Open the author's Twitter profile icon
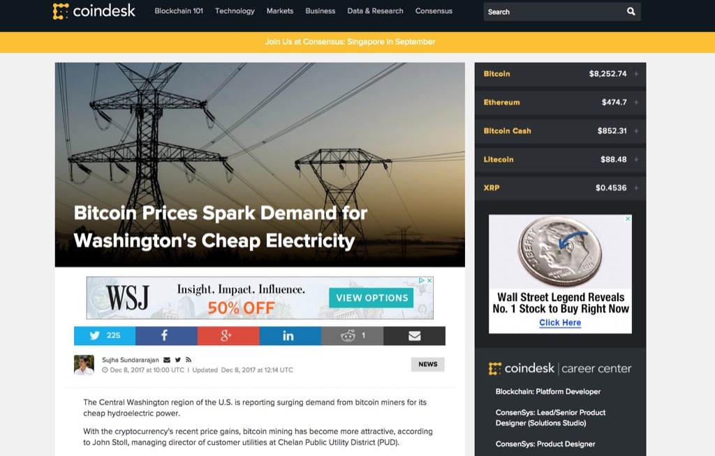Screen dimensions: 715x456 (x=179, y=360)
